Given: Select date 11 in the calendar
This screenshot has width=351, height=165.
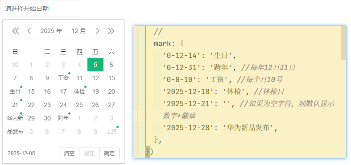Looking at the screenshot, I should tap(79, 78).
